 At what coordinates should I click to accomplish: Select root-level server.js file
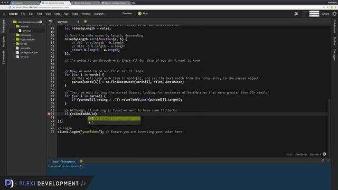(24, 57)
